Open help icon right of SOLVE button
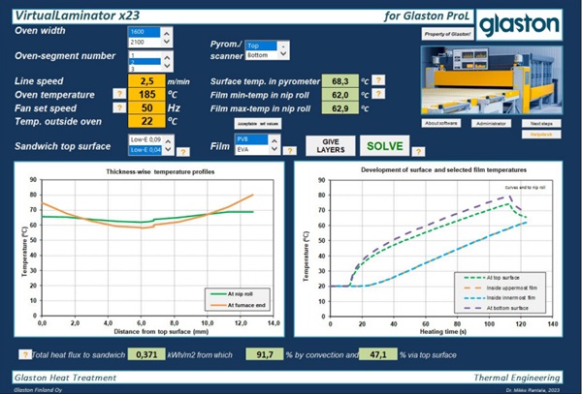Viewport: 582px width, 394px height. [418, 151]
